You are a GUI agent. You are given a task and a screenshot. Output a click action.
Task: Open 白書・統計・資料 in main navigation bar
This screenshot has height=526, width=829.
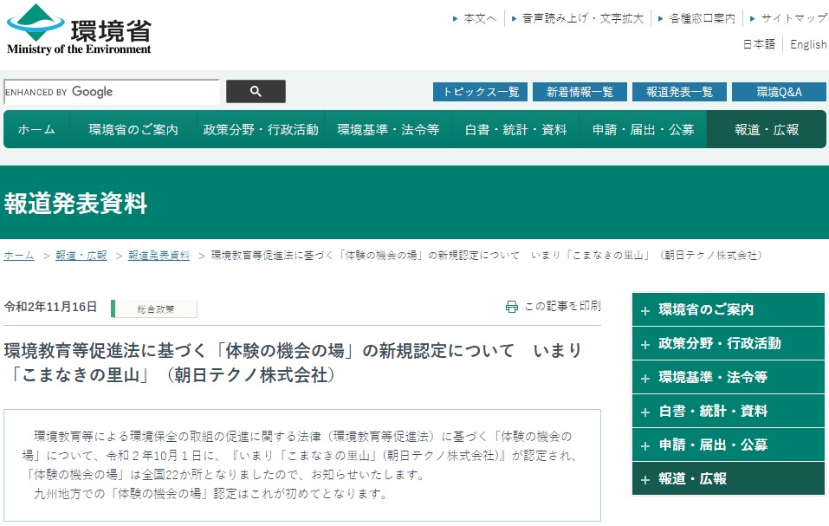[515, 130]
